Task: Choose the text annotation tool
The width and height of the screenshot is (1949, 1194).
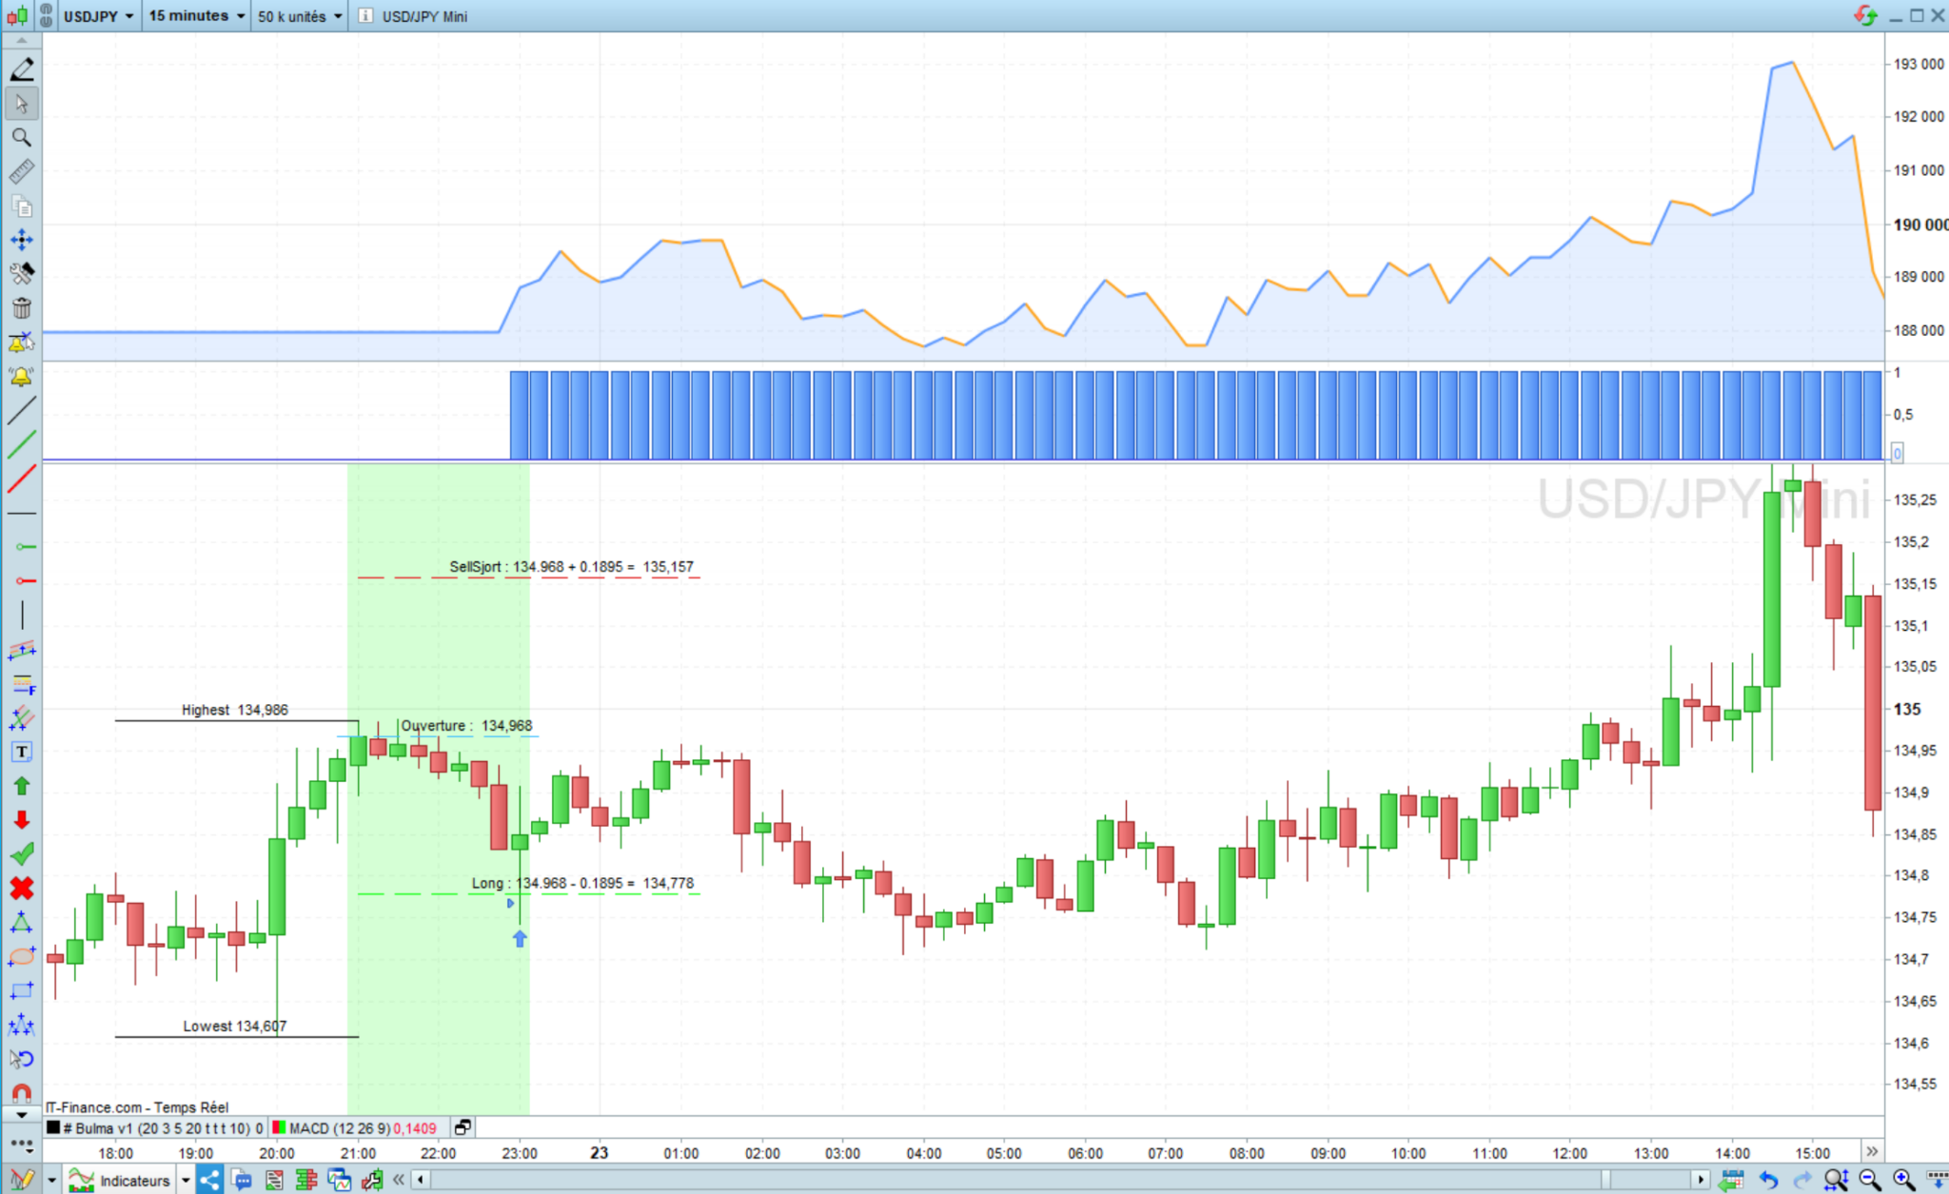Action: pyautogui.click(x=21, y=752)
